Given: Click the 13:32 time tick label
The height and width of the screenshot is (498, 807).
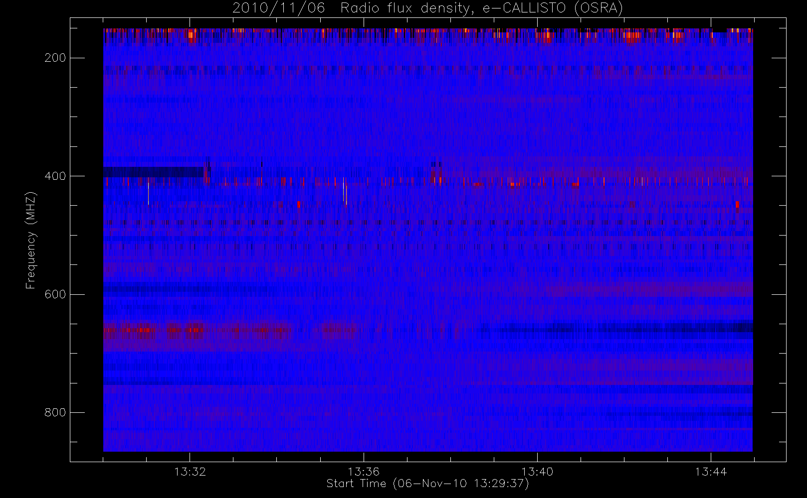Looking at the screenshot, I should click(190, 472).
